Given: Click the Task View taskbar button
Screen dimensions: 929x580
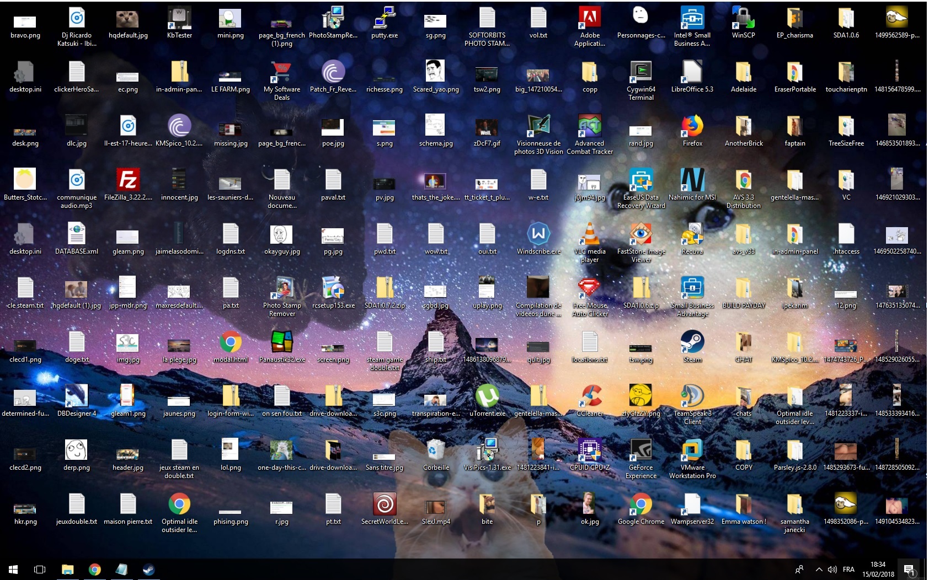Looking at the screenshot, I should [x=40, y=570].
